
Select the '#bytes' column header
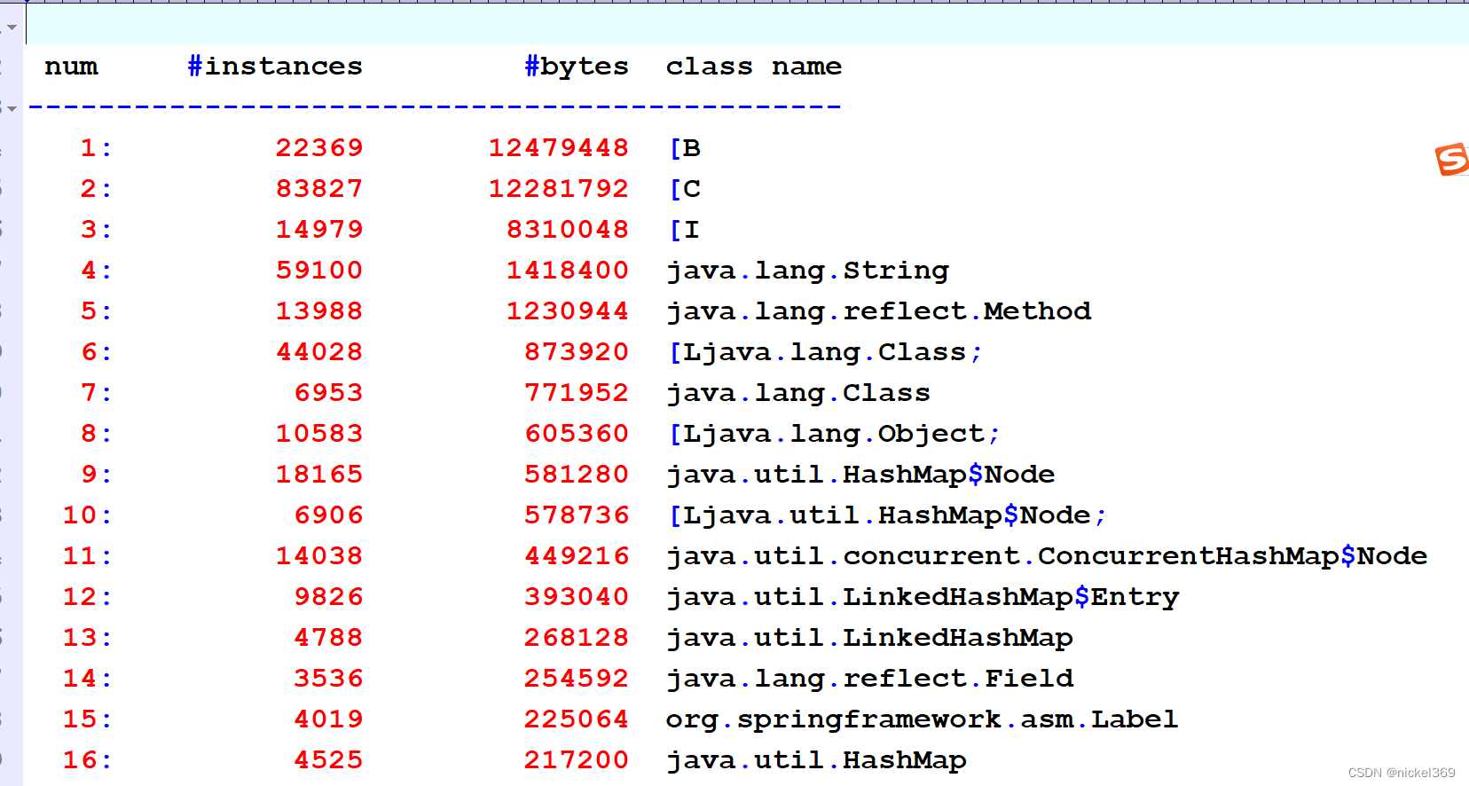577,67
